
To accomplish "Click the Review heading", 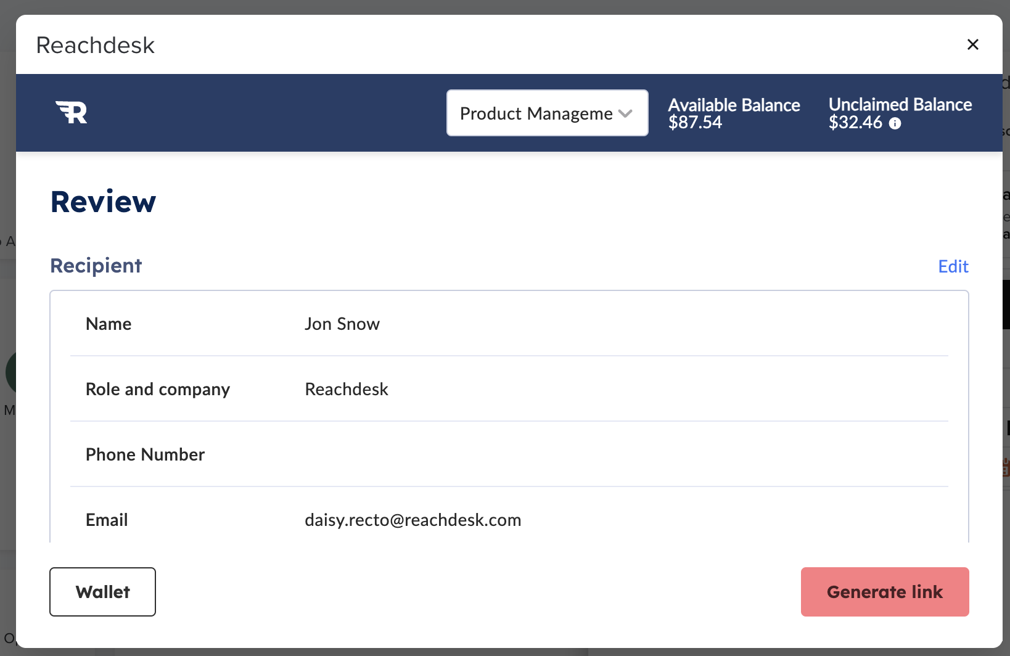I will click(103, 201).
